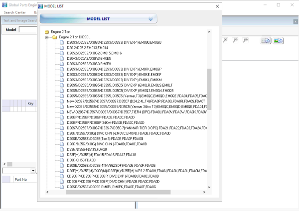Select model D33F(M)/D35F(M)-FDA15 entry

102,155
